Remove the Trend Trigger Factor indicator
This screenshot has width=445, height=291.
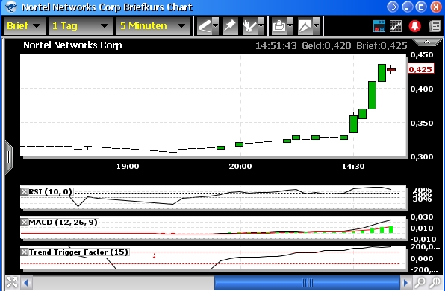25,252
